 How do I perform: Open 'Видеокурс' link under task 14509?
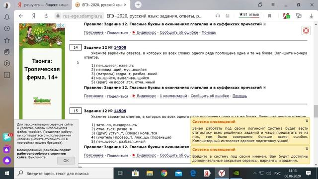[146, 155]
